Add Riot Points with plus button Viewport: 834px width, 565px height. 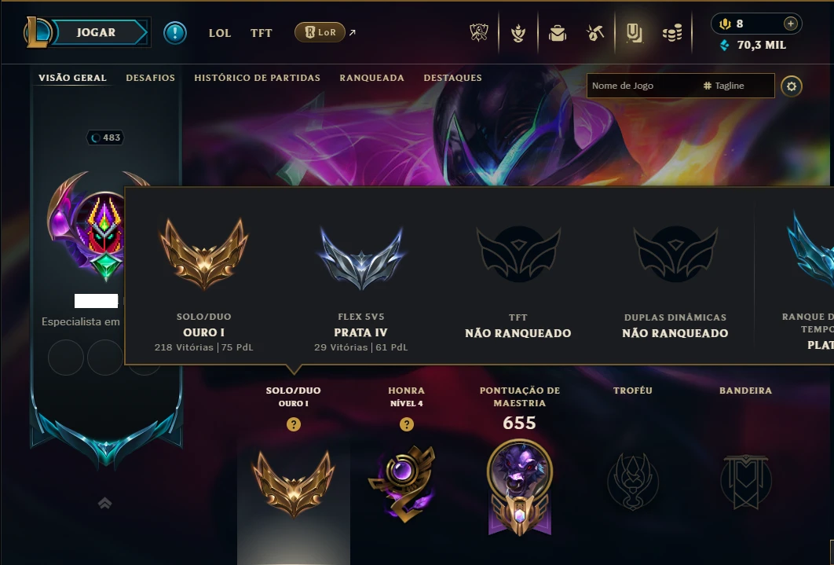click(790, 24)
